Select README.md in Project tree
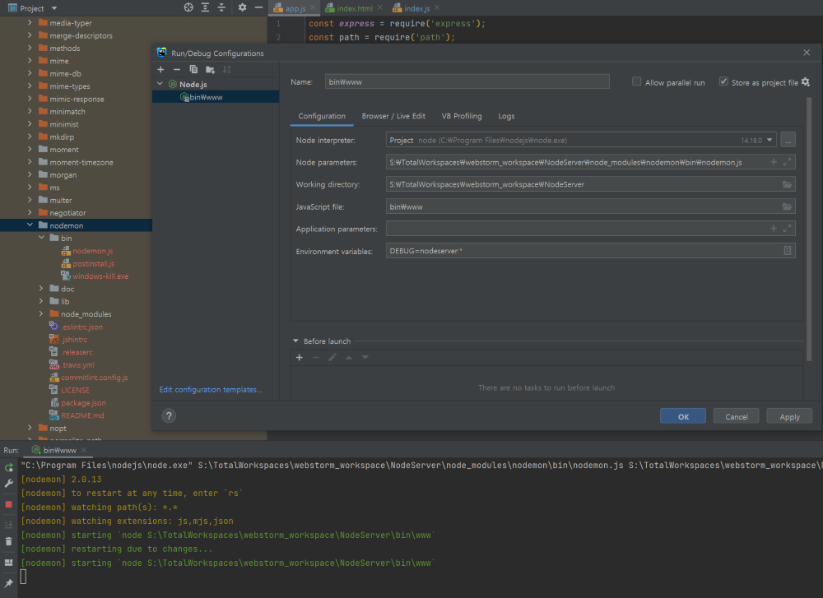 coord(82,415)
